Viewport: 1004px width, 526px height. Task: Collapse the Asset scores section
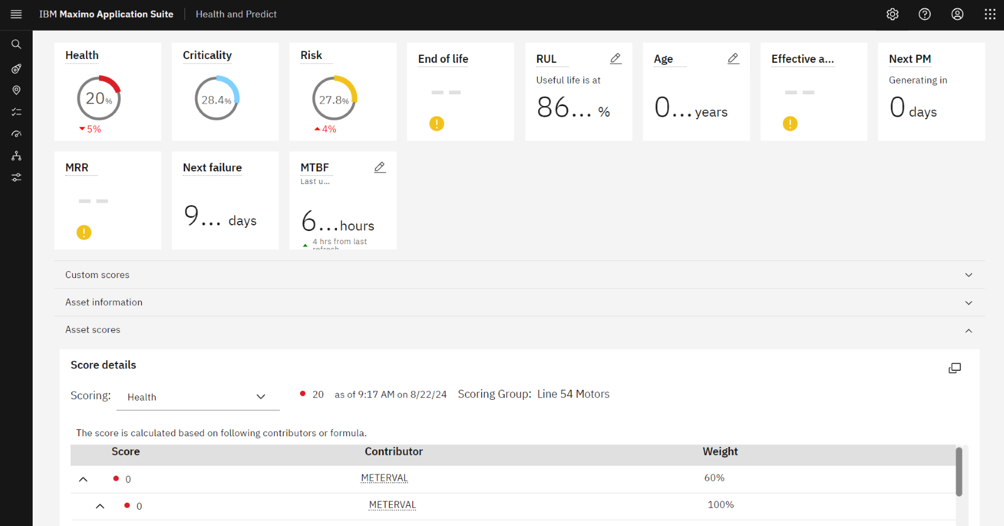[x=519, y=330]
